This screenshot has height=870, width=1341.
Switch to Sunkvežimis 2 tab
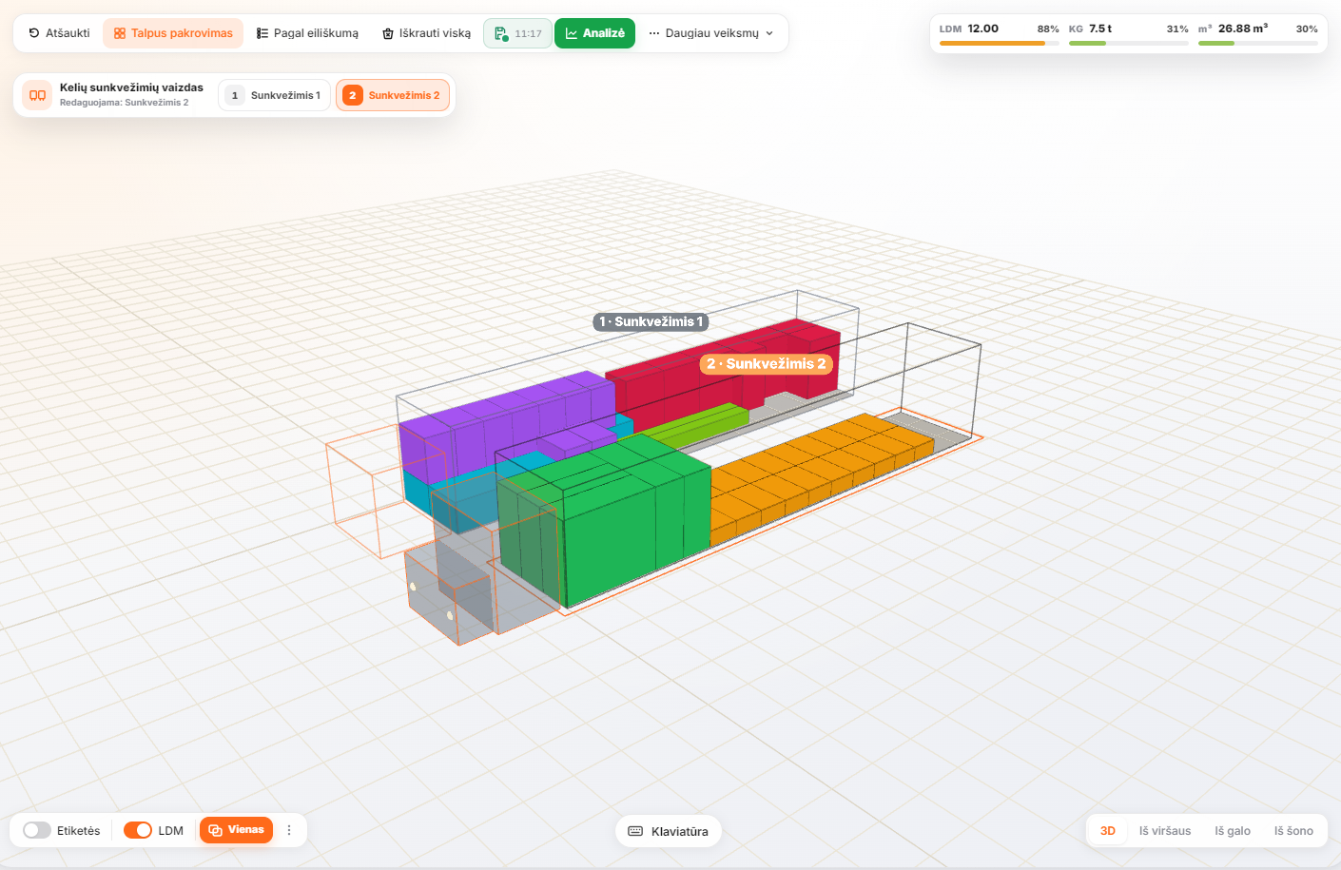[393, 95]
